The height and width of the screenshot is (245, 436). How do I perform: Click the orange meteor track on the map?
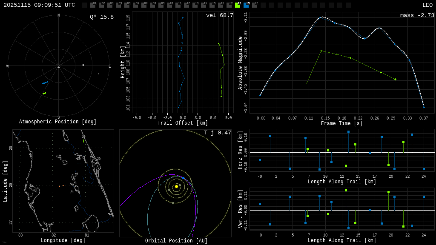click(x=62, y=186)
